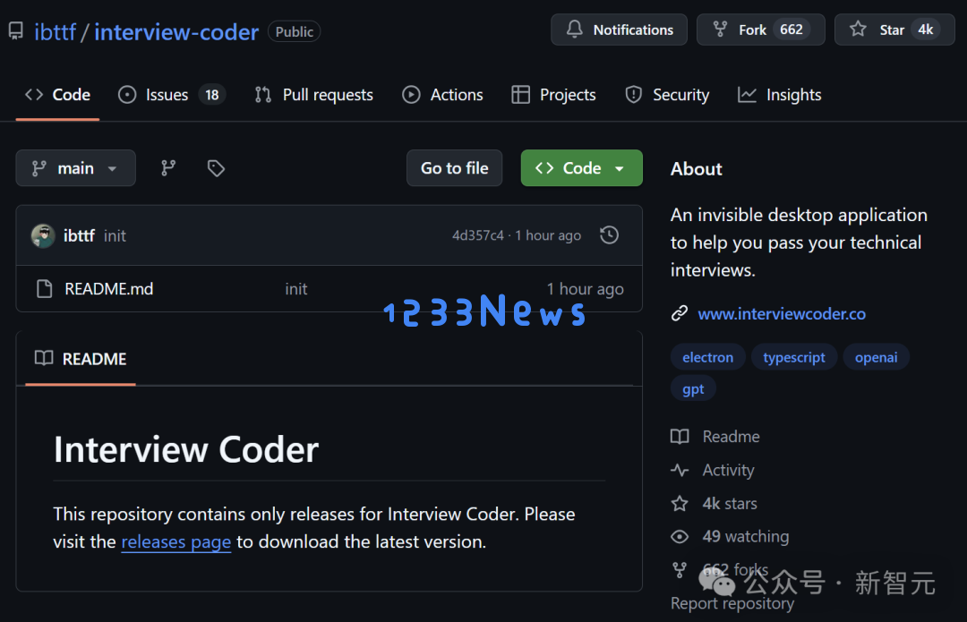Click the fork icon in Fork button
967x622 pixels.
pyautogui.click(x=720, y=29)
